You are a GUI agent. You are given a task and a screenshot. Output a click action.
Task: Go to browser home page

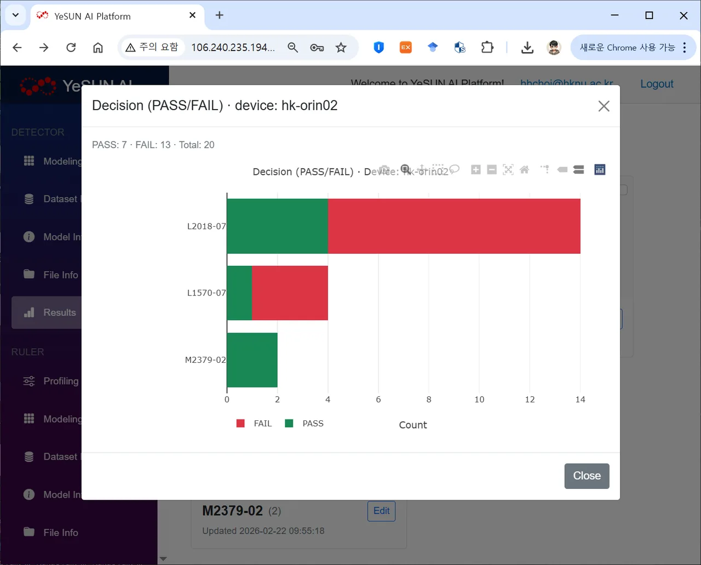(98, 48)
